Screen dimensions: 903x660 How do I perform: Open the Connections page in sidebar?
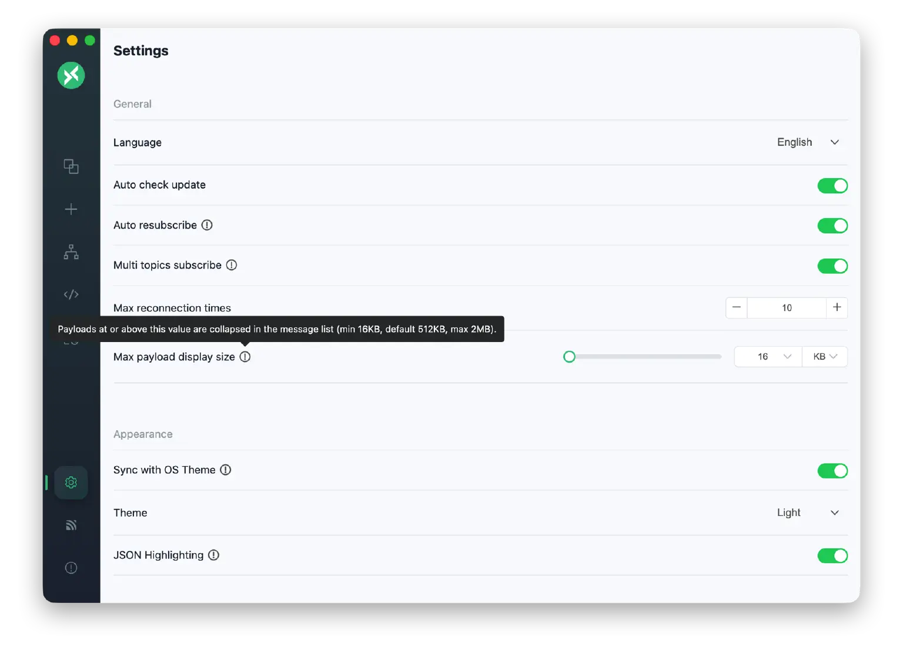[x=71, y=167]
